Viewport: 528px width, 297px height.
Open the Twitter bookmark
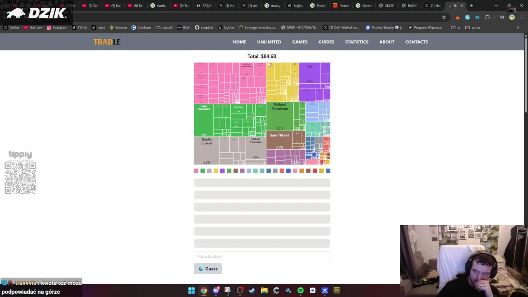click(x=12, y=28)
